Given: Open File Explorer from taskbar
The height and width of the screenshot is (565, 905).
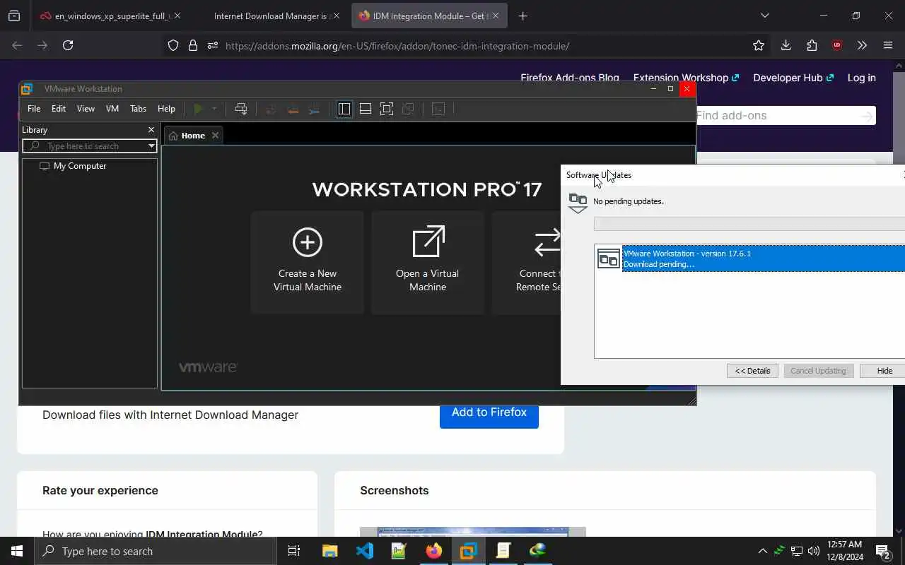Looking at the screenshot, I should (330, 551).
